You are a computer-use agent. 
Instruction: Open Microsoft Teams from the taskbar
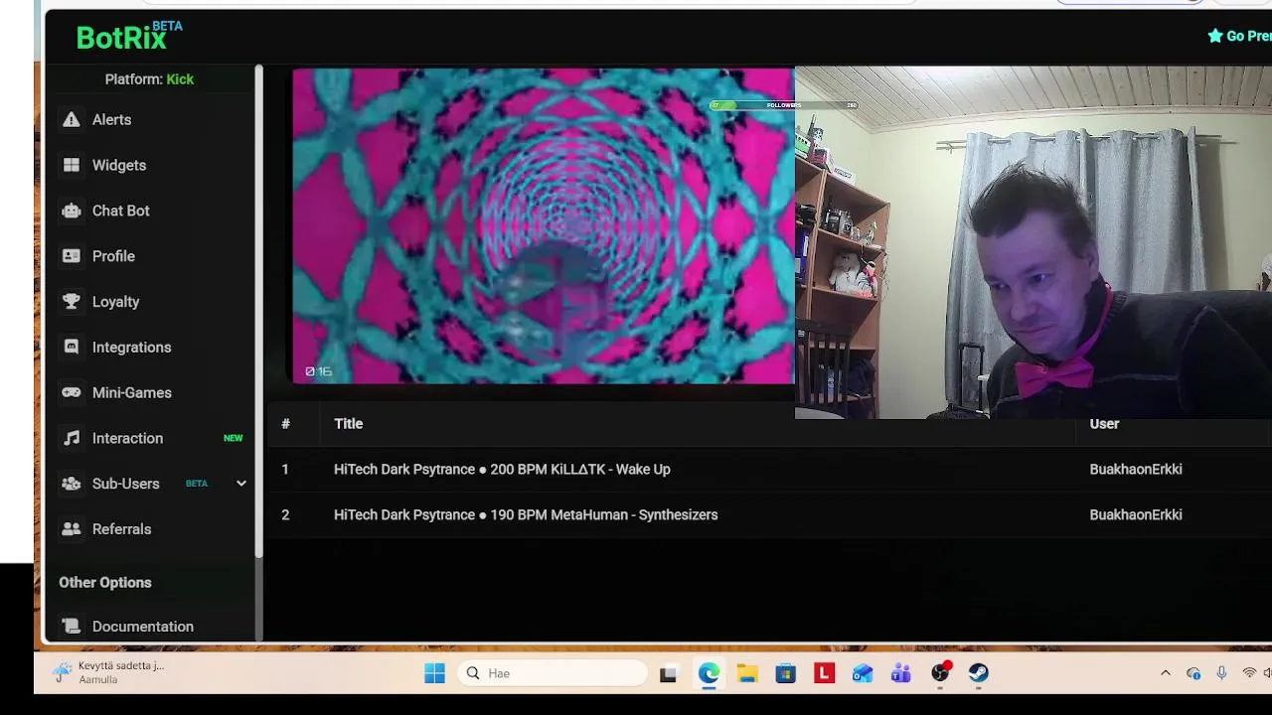[901, 673]
